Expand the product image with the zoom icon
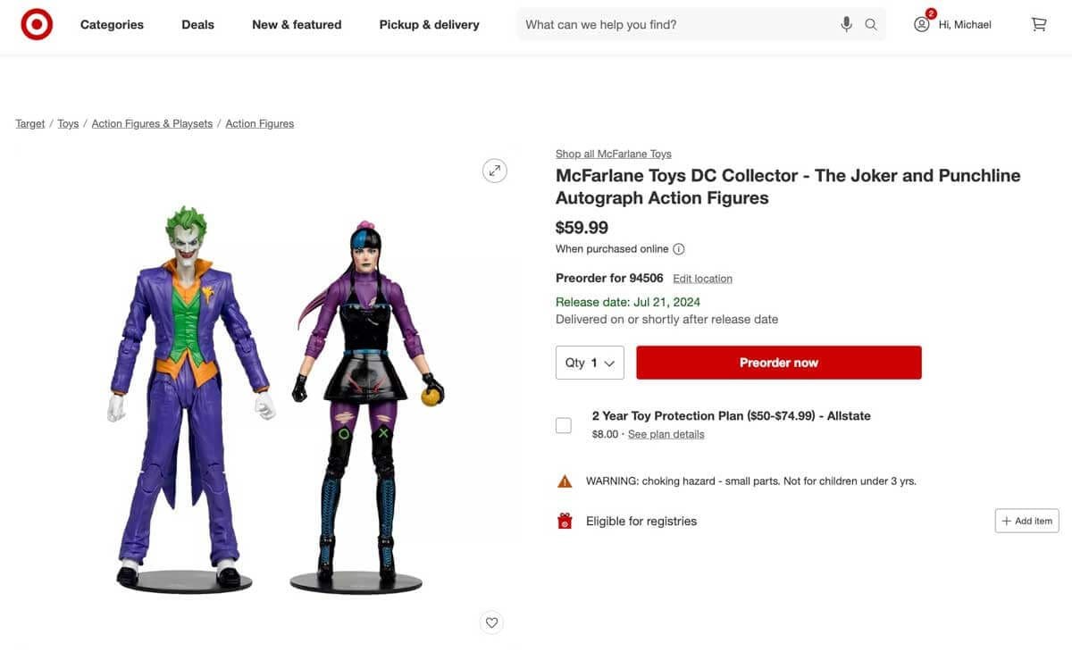The image size is (1072, 652). (x=494, y=170)
